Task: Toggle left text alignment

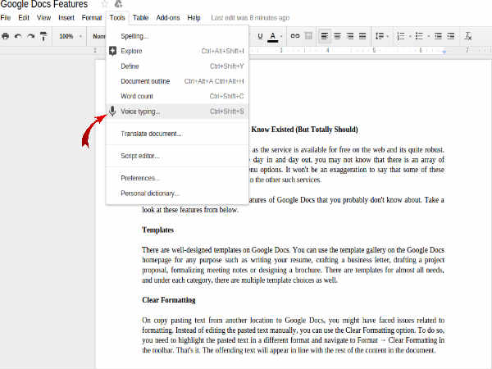Action: (326, 36)
